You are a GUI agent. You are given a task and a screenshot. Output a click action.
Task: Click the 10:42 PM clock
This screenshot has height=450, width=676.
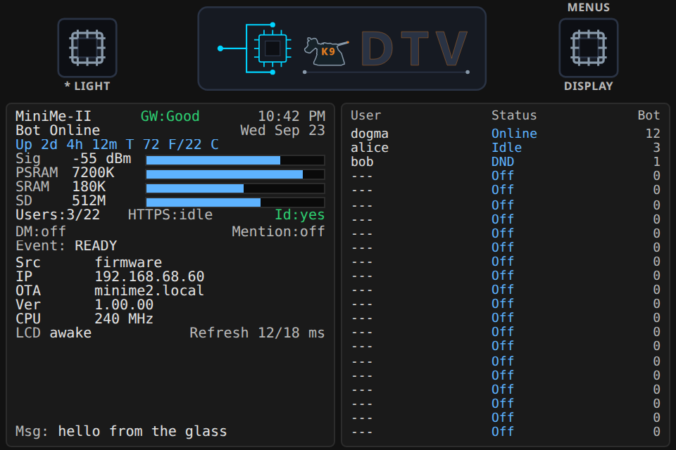[x=292, y=116]
